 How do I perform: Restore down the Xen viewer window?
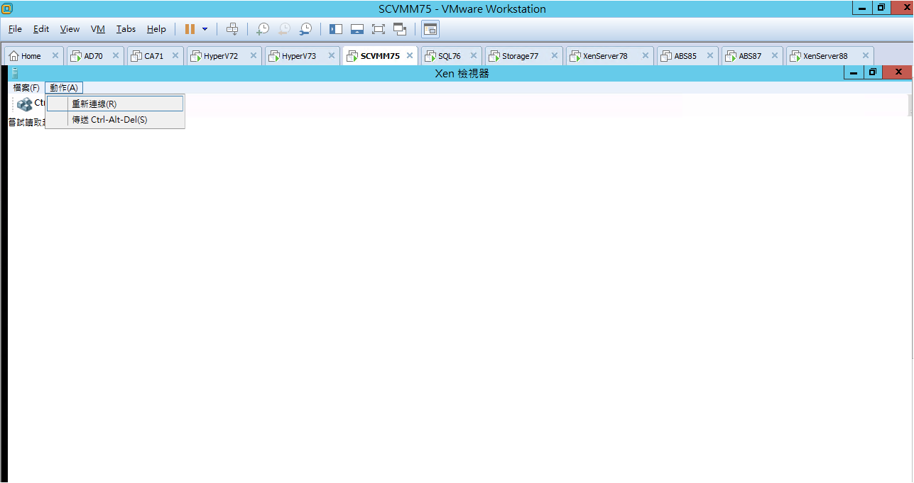(873, 72)
